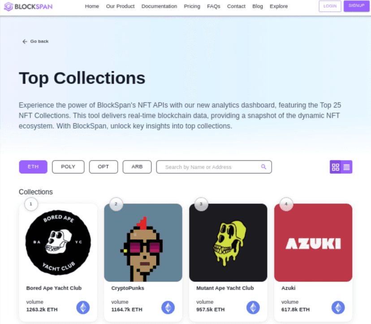The image size is (371, 324).
Task: Select the ETH chain filter
Action: 33,167
